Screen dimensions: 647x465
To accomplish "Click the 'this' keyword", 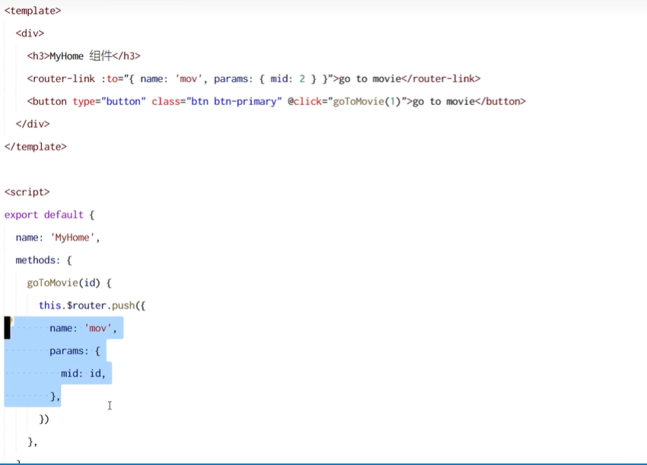I will 50,306.
